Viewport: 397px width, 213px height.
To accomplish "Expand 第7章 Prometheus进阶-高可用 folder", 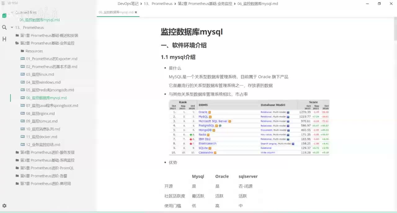I will pyautogui.click(x=46, y=184).
